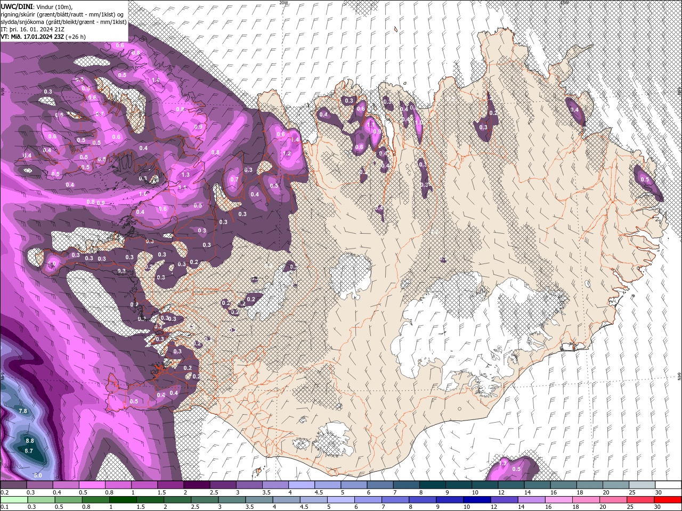This screenshot has width=682, height=511.
Task: Click the '7.8' precipitation value on the map
Action: pos(23,411)
